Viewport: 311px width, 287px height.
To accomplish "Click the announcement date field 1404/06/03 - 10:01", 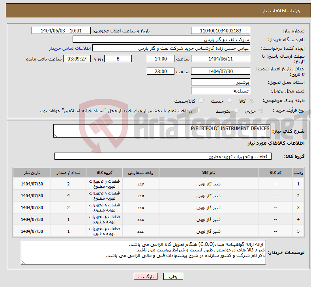I will click(x=61, y=30).
